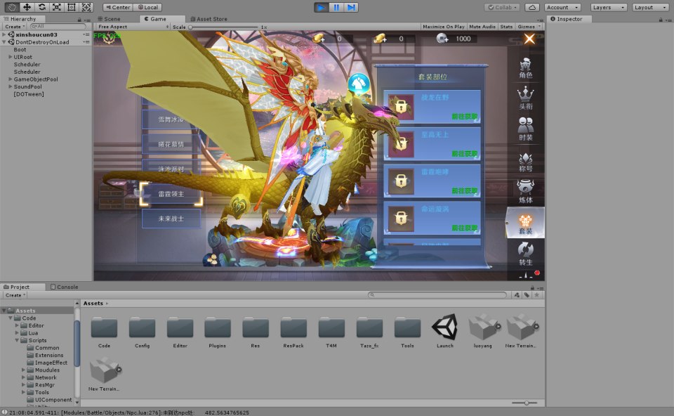Open the Account dropdown
Screen dimensions: 674x416
coord(562,7)
